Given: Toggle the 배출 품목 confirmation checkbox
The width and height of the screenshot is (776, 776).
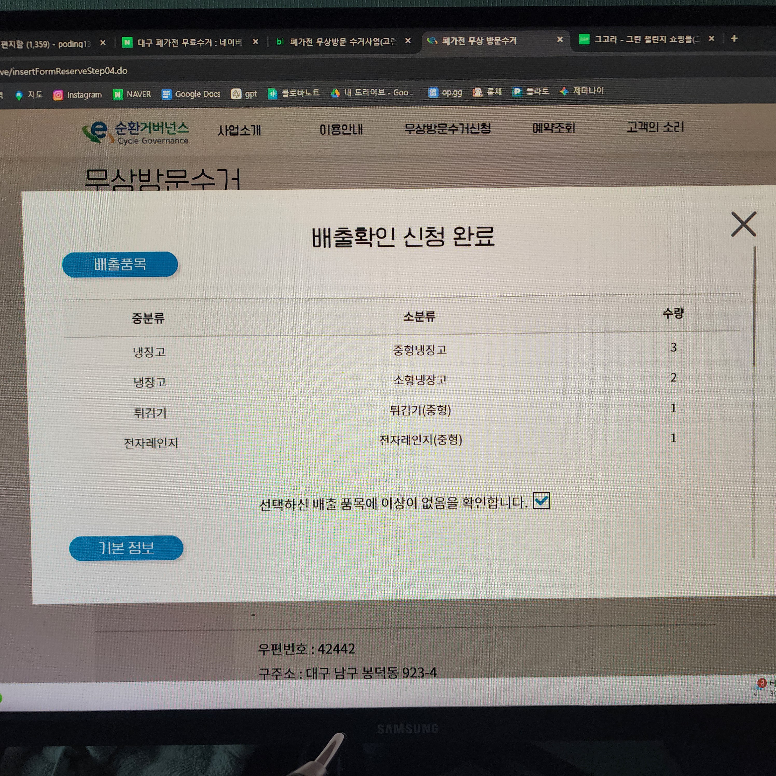Looking at the screenshot, I should (541, 501).
